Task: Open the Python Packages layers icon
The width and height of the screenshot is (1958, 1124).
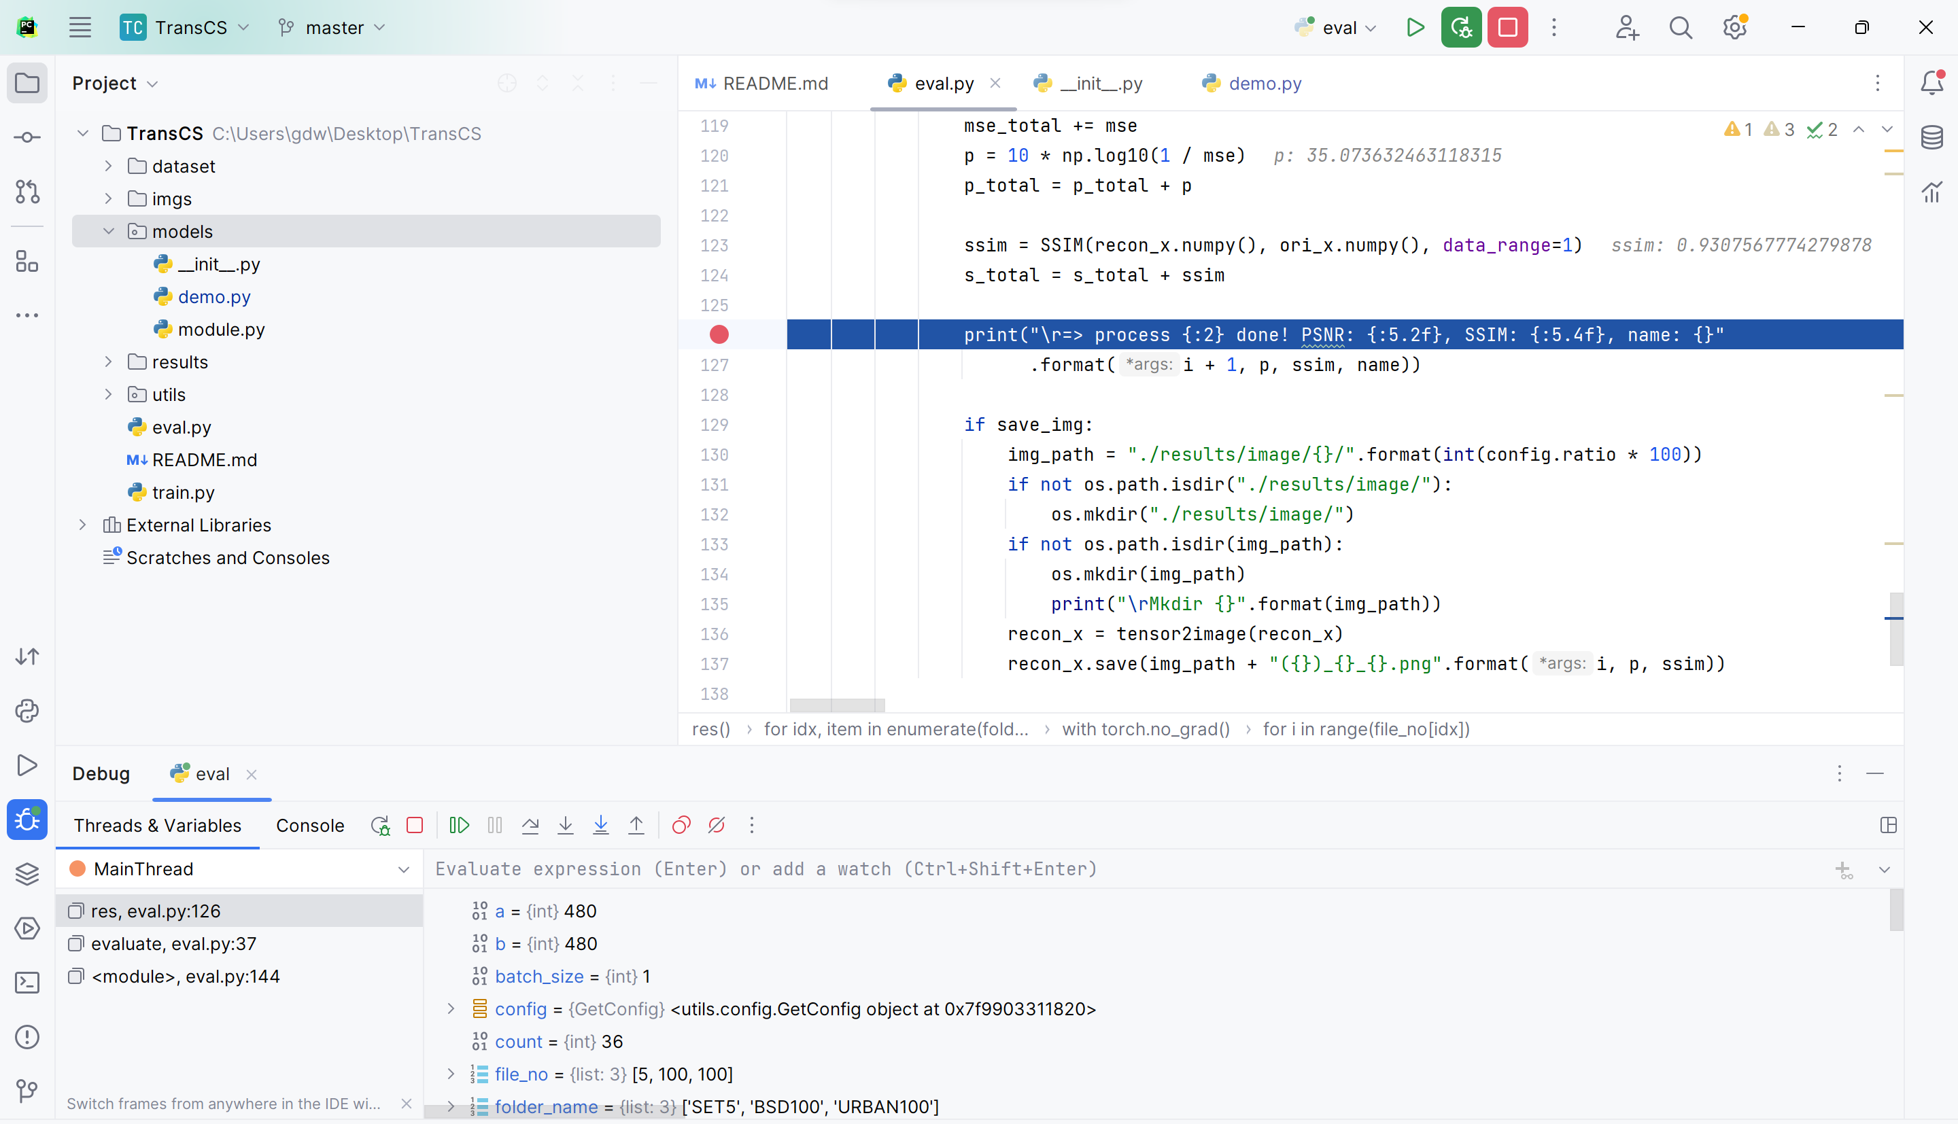Action: [27, 874]
